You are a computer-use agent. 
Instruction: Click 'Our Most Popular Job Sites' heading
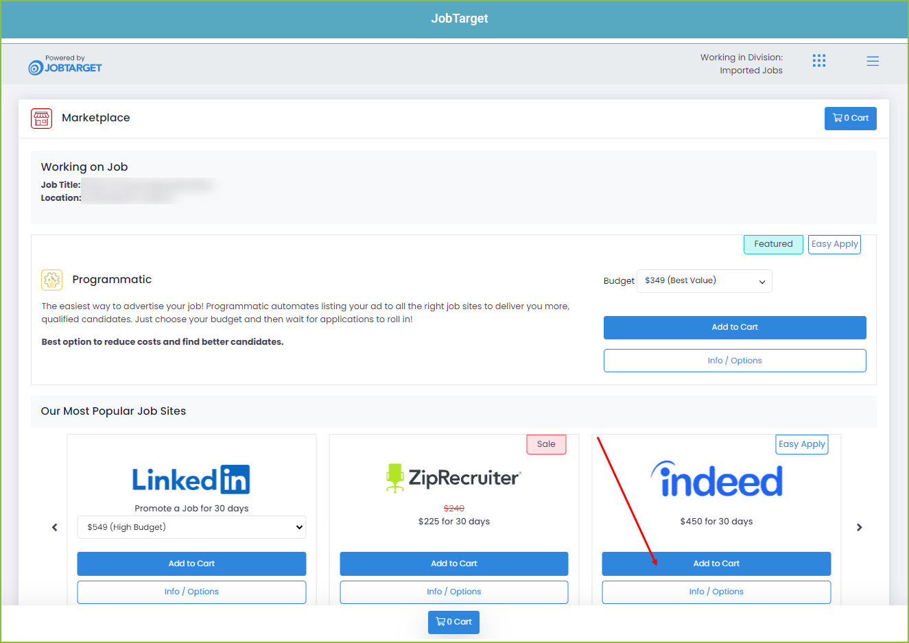click(113, 411)
